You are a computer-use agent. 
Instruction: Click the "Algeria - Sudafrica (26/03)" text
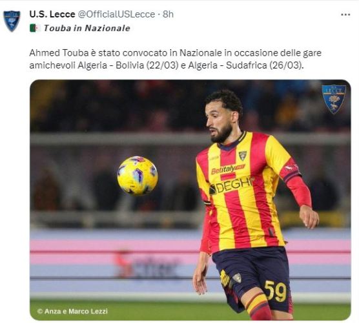245,65
